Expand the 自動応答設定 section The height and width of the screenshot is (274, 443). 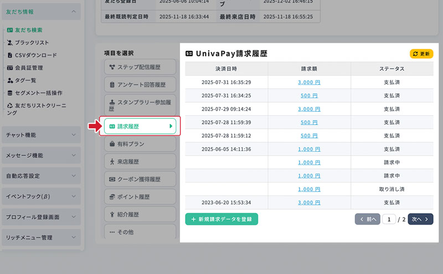pyautogui.click(x=74, y=176)
